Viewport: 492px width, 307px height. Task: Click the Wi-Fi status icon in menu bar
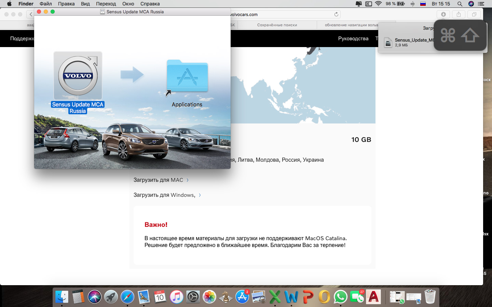tap(378, 4)
